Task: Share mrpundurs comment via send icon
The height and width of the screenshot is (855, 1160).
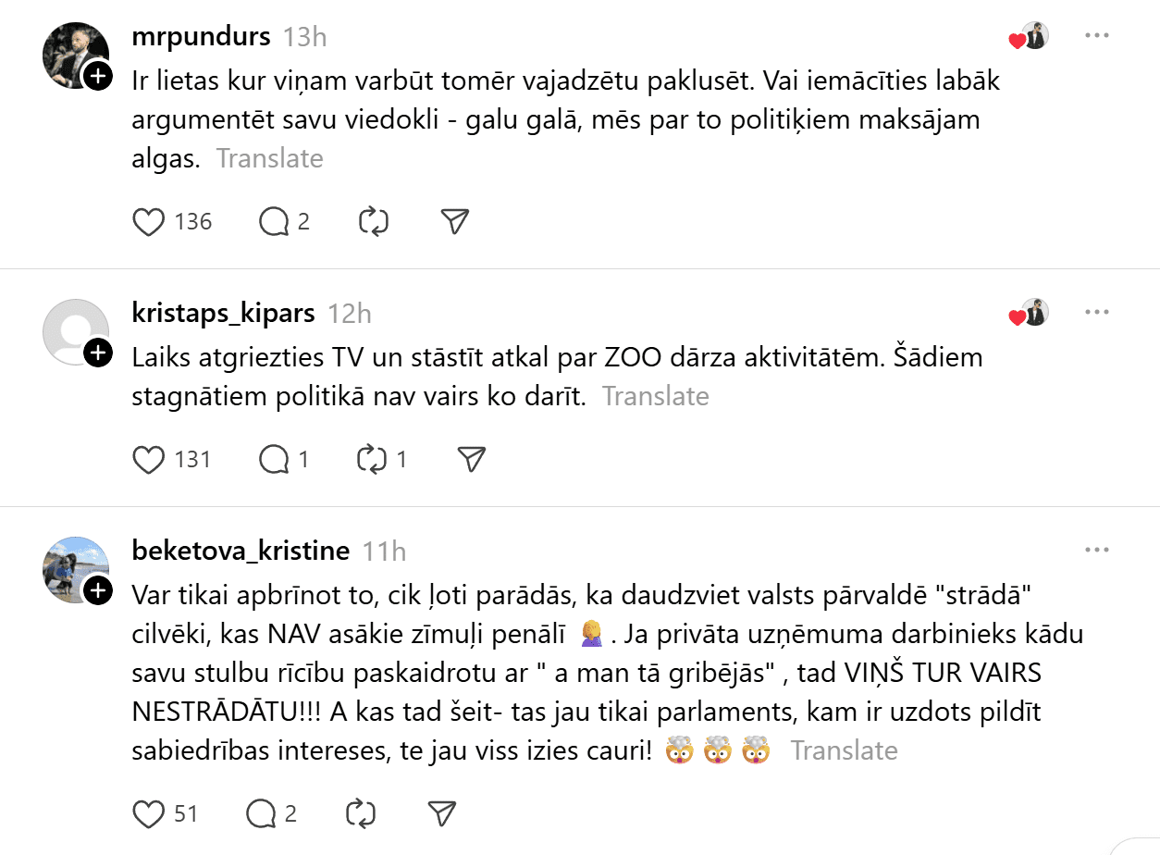Action: pos(454,222)
